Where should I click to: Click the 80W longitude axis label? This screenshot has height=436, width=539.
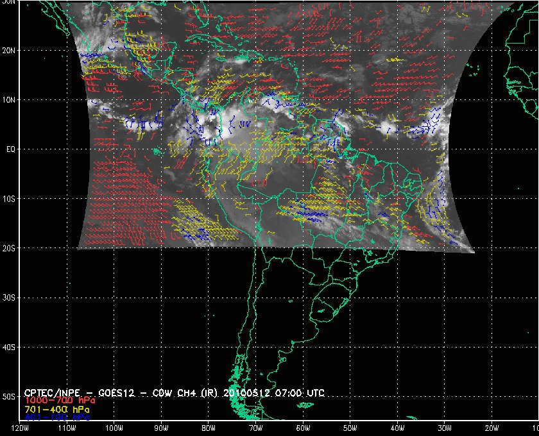click(x=208, y=428)
